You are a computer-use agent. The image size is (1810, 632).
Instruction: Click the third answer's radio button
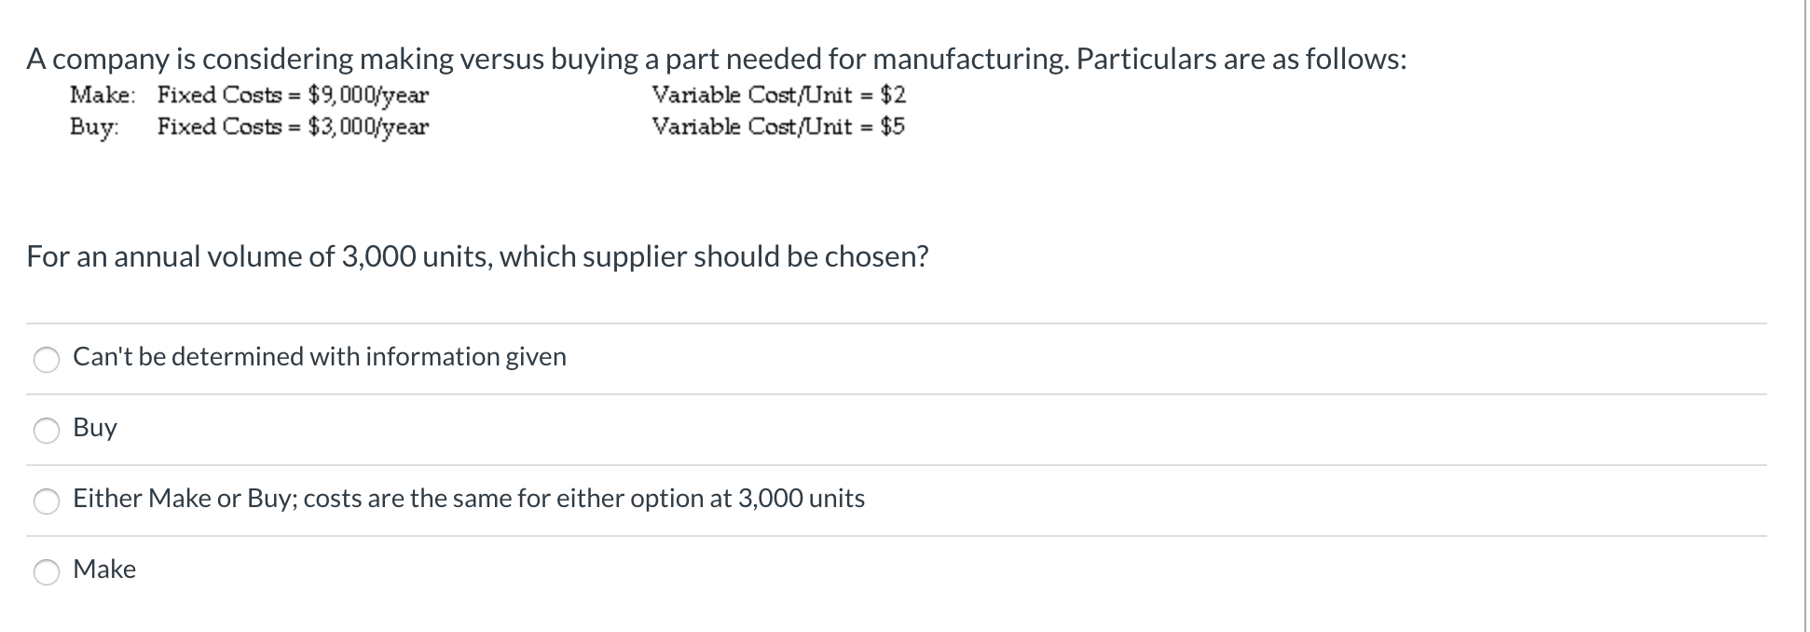48,500
